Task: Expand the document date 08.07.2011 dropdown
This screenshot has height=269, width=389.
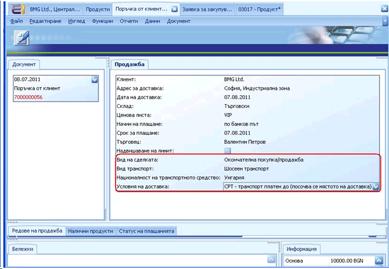Action: click(x=95, y=79)
